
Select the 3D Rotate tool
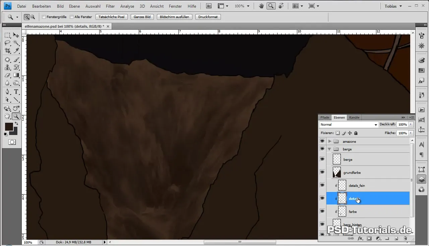(7, 108)
